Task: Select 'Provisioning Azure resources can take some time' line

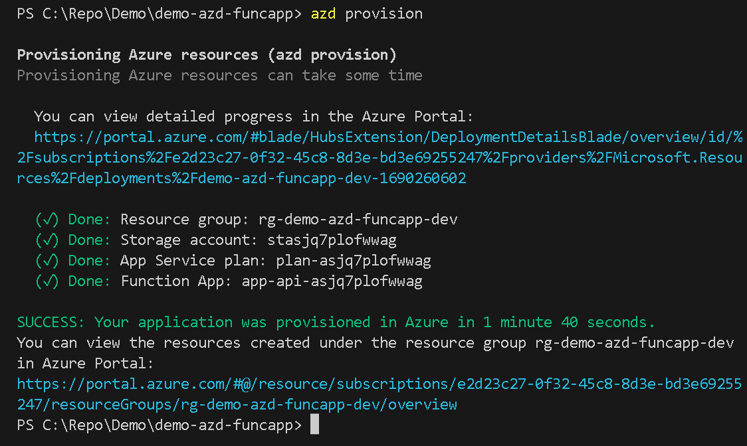Action: click(x=219, y=76)
